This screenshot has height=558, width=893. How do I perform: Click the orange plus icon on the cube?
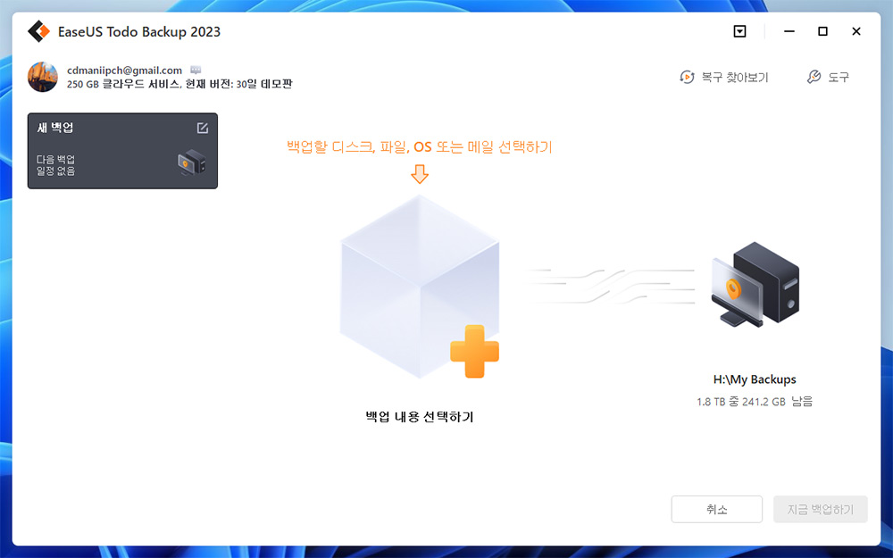point(474,351)
